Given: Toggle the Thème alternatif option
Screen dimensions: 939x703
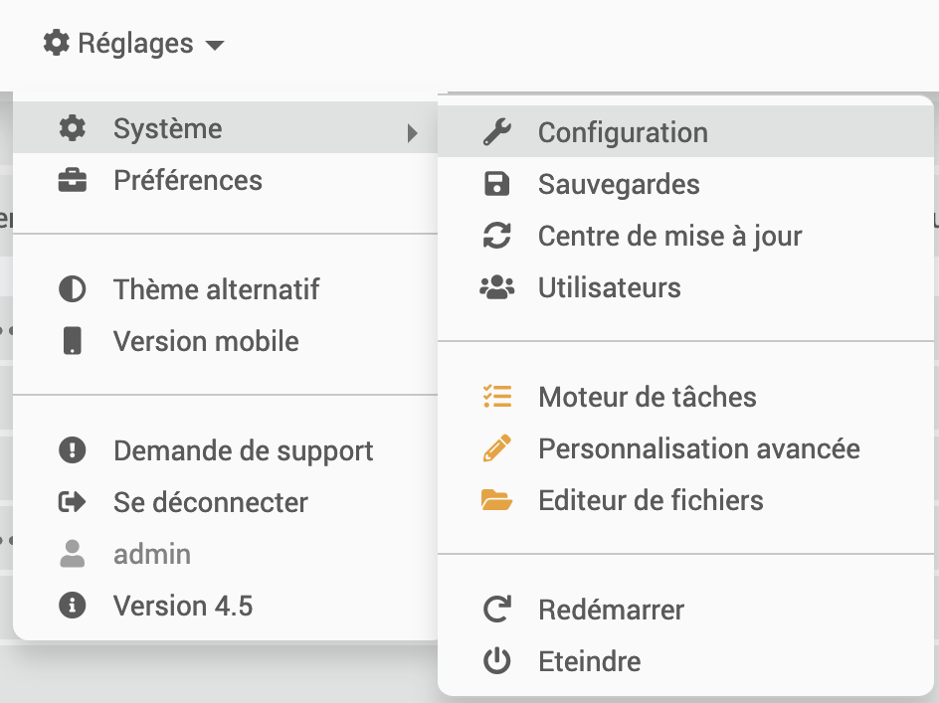Looking at the screenshot, I should pyautogui.click(x=216, y=289).
